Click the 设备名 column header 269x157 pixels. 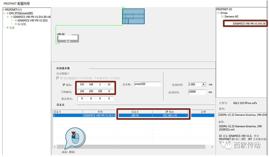pos(135,112)
